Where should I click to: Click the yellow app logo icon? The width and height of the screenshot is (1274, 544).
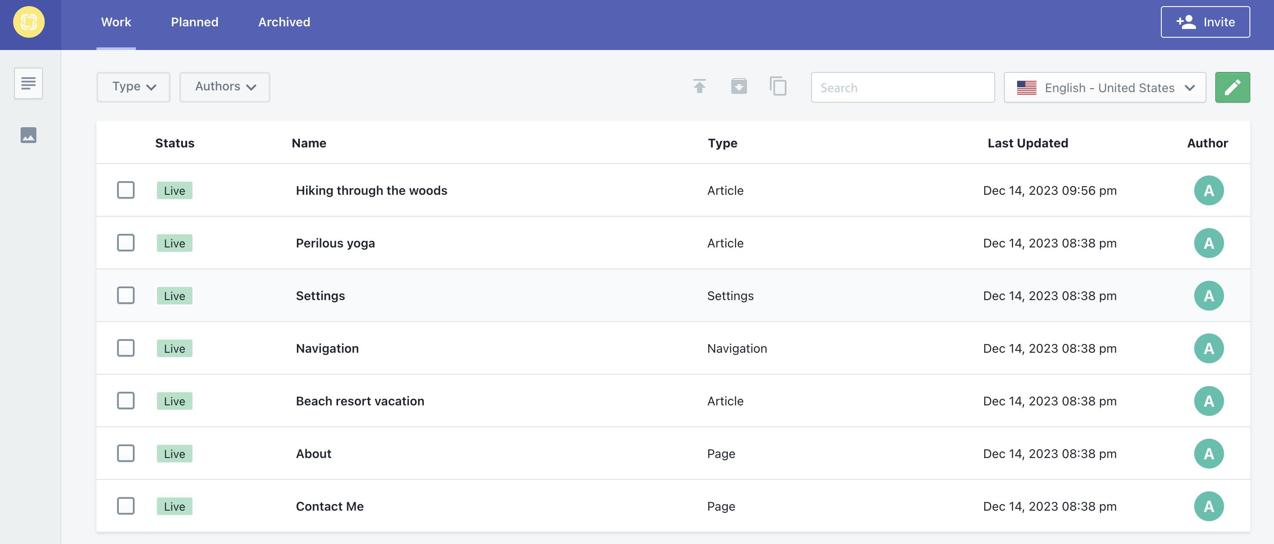click(28, 22)
